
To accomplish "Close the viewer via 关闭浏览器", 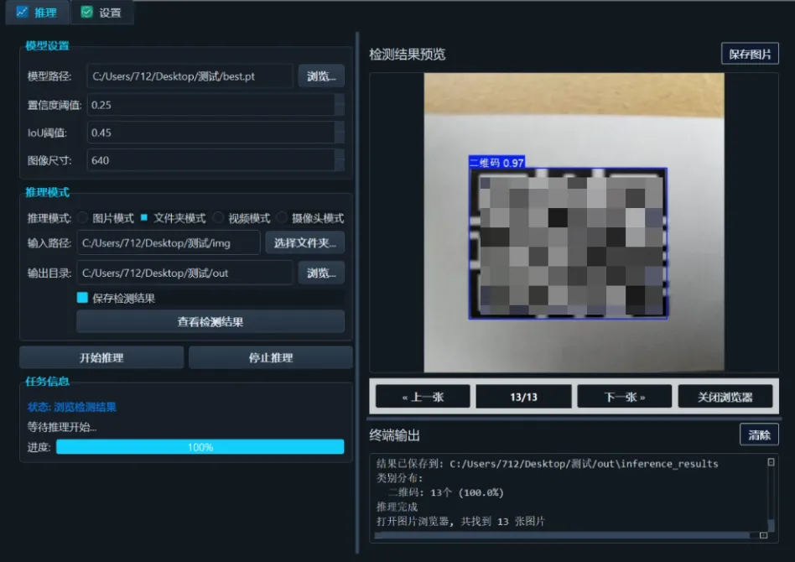I will [725, 395].
